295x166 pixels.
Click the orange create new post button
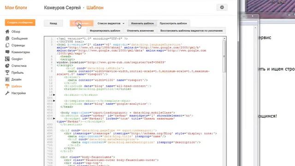click(20, 23)
